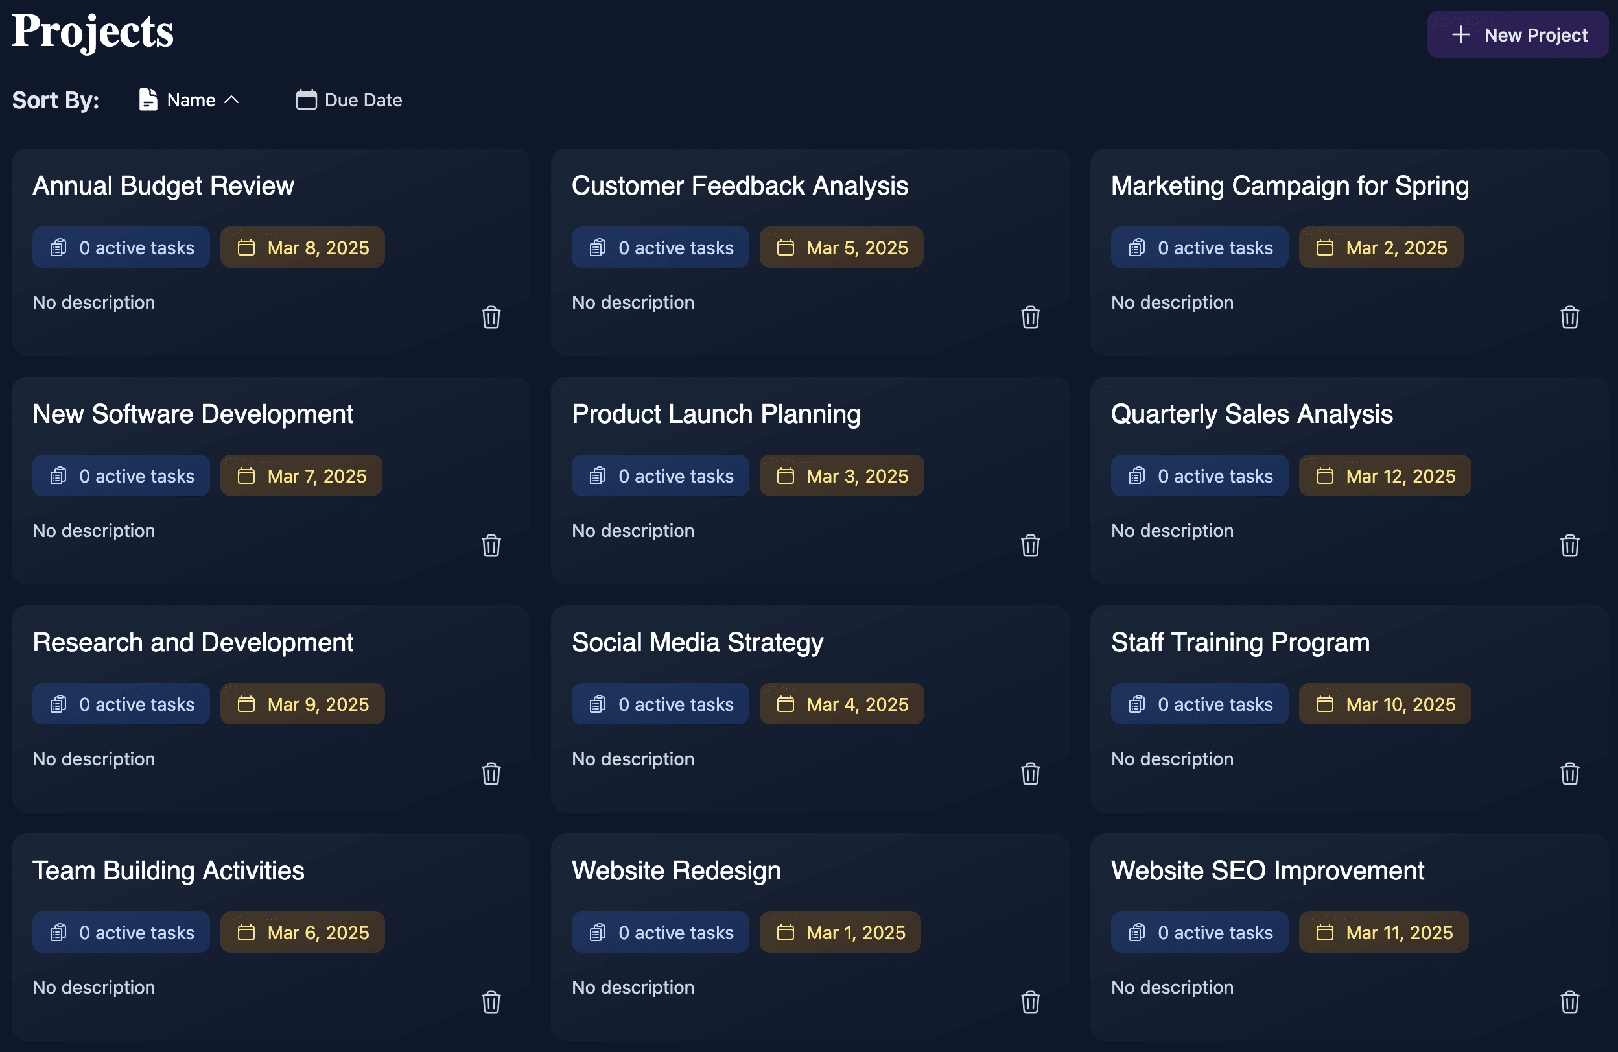The height and width of the screenshot is (1052, 1618).
Task: Click the New Project button
Action: pos(1518,34)
